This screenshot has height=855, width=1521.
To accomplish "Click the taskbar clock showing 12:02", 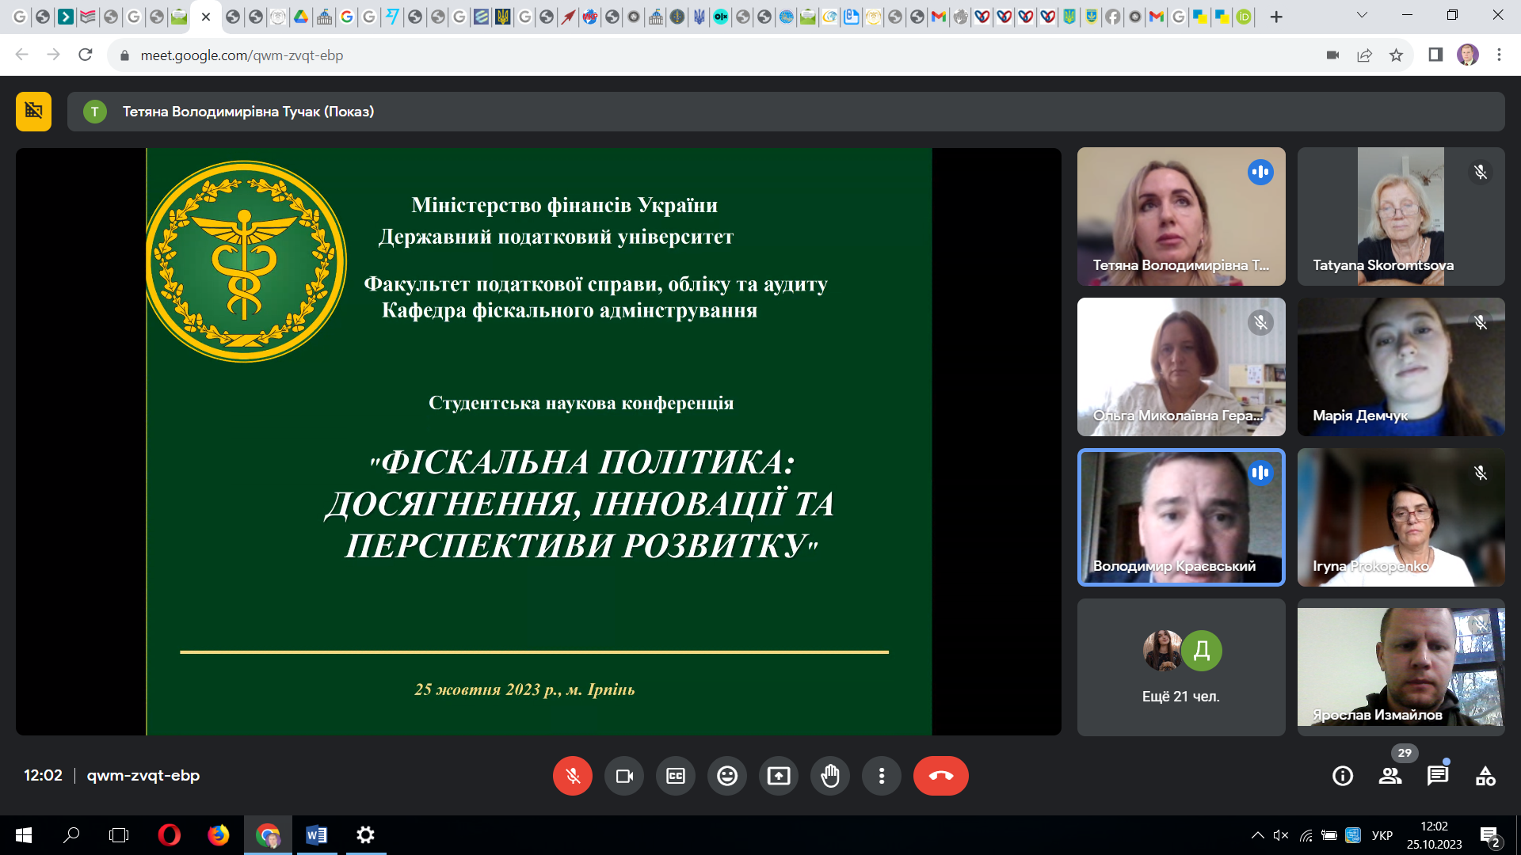I will pyautogui.click(x=1434, y=835).
